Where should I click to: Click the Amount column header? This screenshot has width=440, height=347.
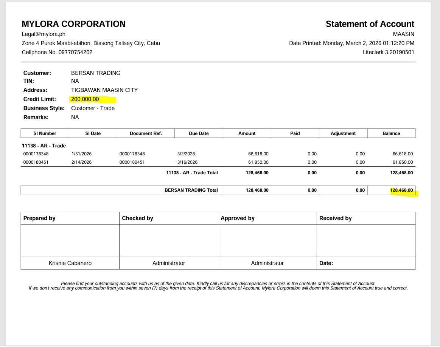pyautogui.click(x=247, y=133)
